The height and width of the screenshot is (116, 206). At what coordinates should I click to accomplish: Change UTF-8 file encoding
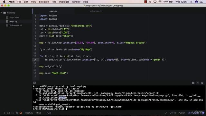pos(173,113)
